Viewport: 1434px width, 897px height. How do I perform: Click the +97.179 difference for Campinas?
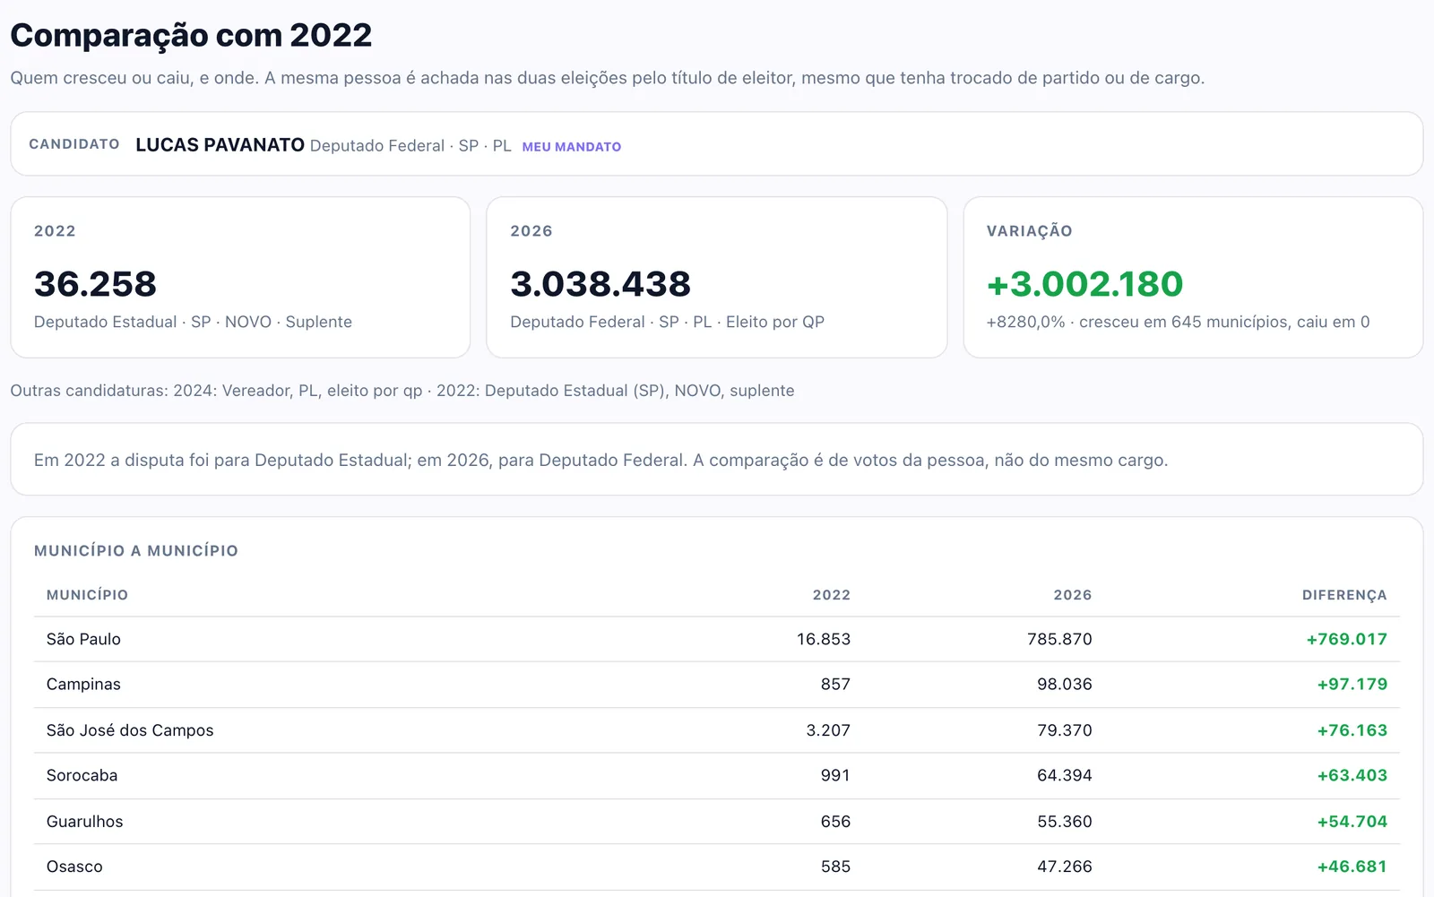coord(1352,684)
